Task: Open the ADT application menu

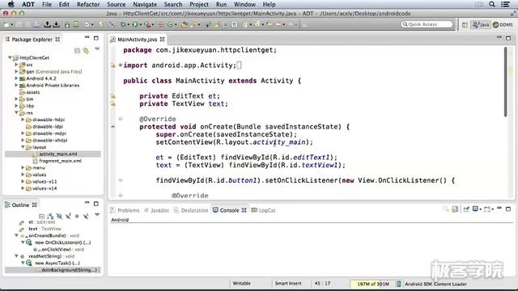Action: click(x=28, y=4)
